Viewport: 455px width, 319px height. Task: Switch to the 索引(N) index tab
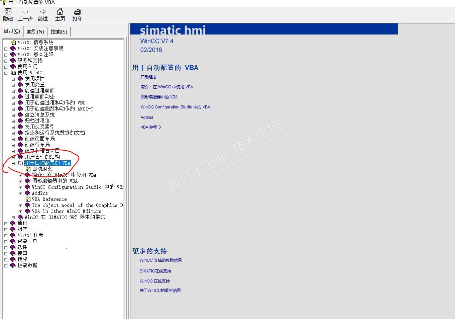coord(35,31)
